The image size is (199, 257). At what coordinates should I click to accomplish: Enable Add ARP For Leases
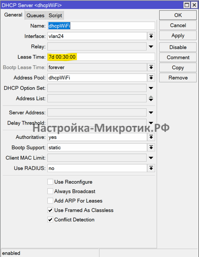point(50,201)
